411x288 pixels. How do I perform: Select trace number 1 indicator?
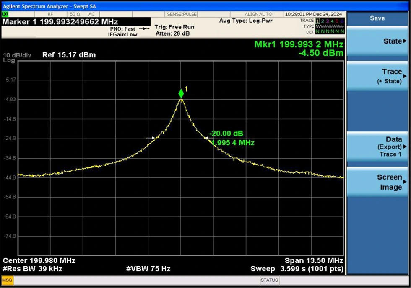[318, 21]
